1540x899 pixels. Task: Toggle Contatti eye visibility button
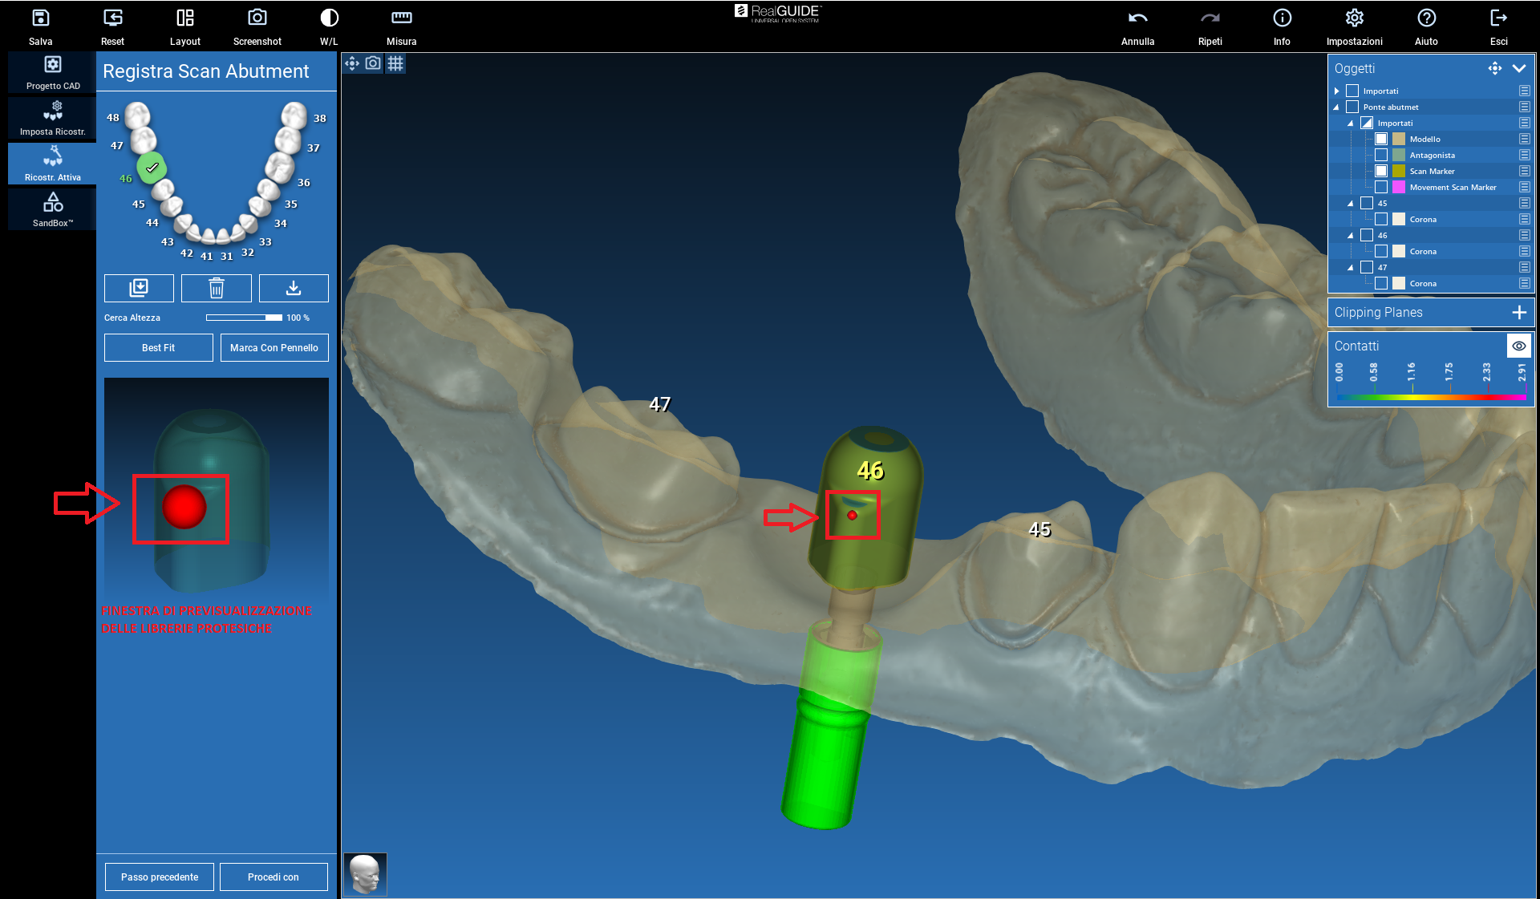(x=1518, y=346)
